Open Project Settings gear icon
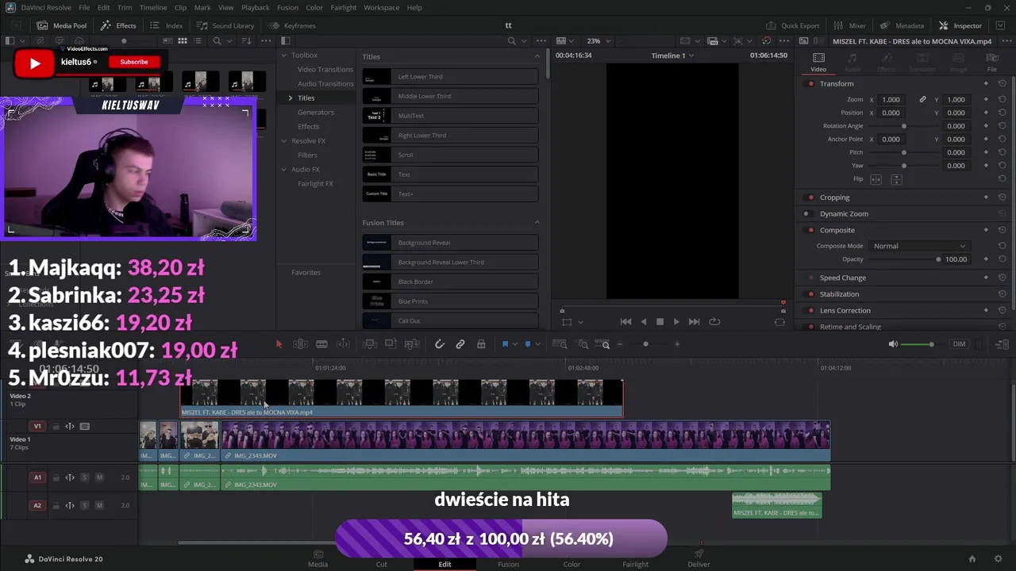The width and height of the screenshot is (1016, 571). pyautogui.click(x=998, y=559)
